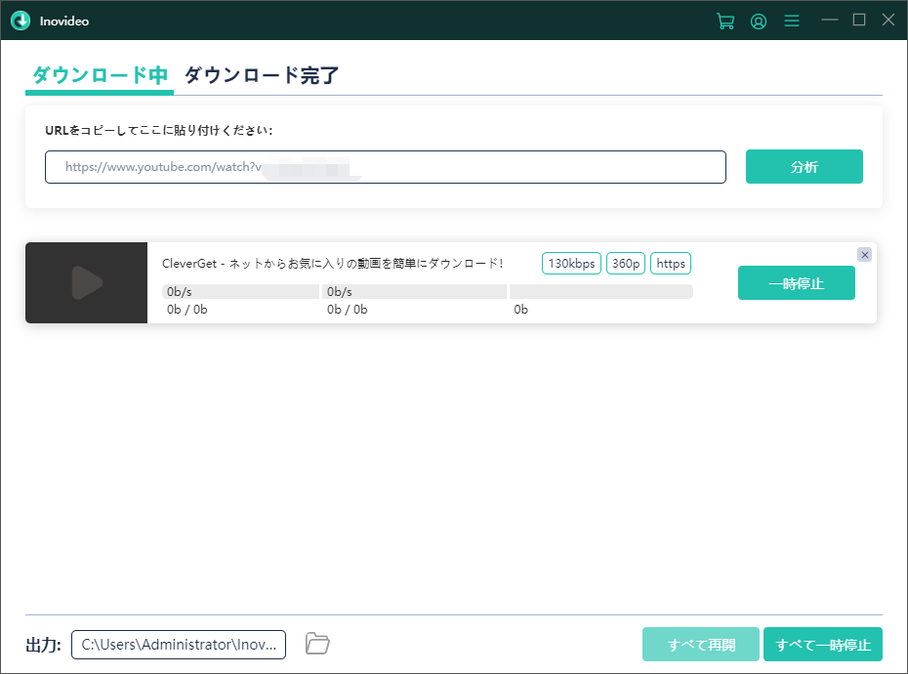Click the second download progress bar
This screenshot has height=674, width=908.
(x=414, y=291)
